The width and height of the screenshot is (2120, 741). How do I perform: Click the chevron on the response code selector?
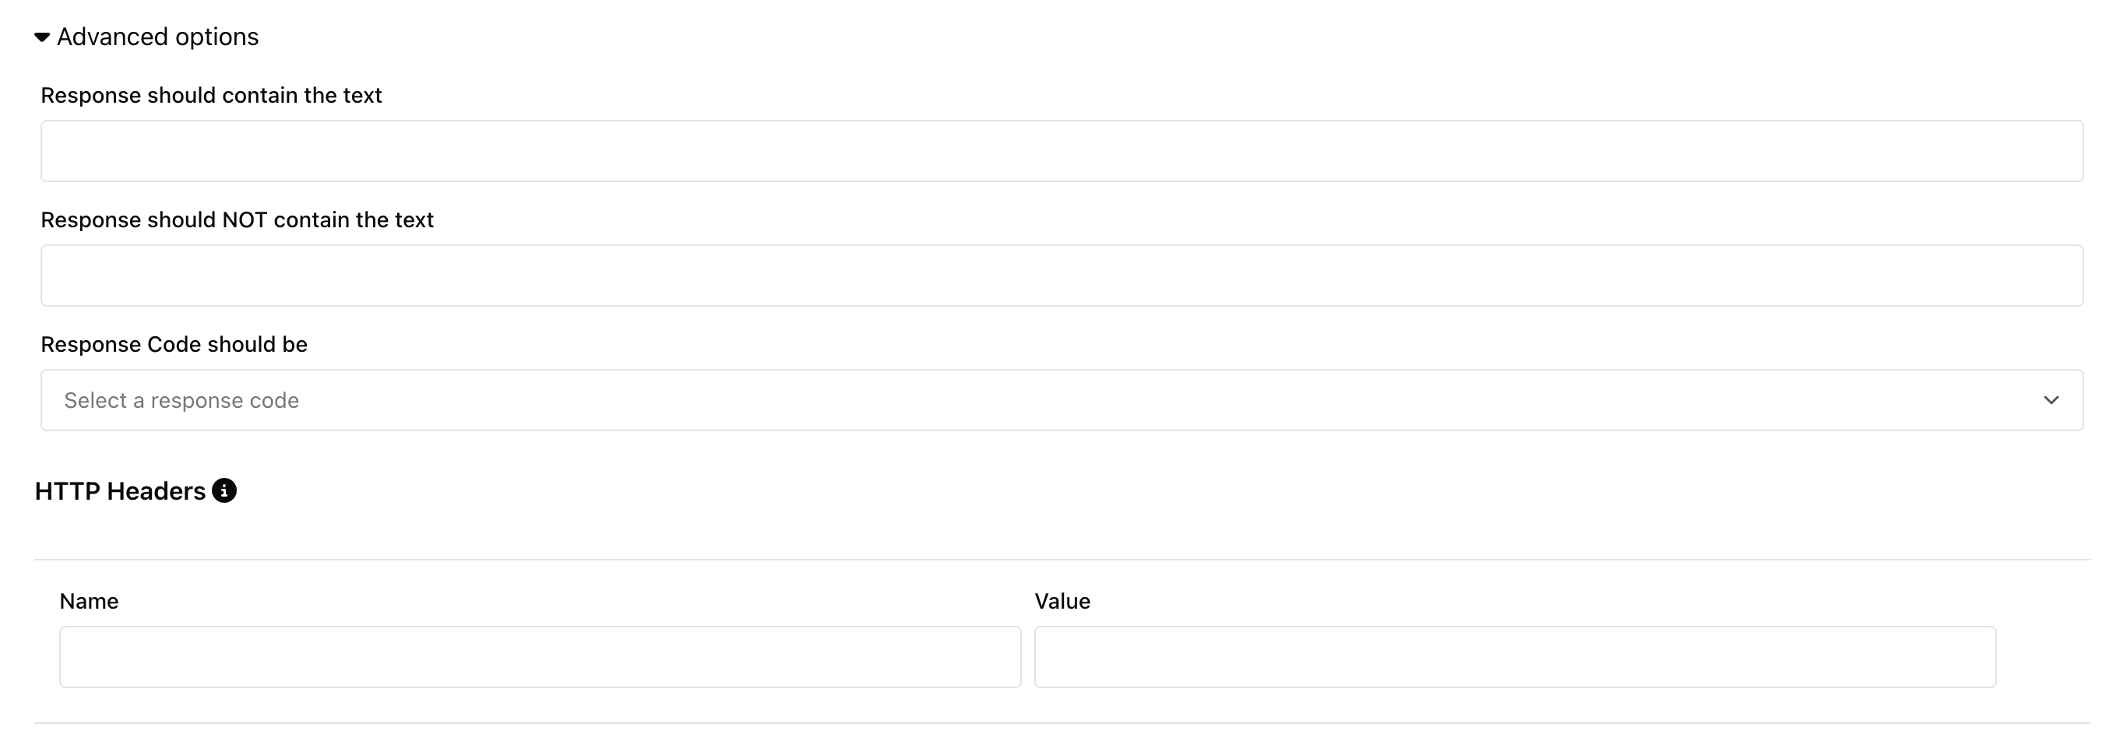(x=2050, y=400)
